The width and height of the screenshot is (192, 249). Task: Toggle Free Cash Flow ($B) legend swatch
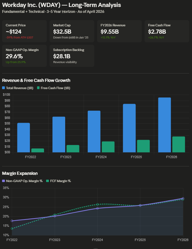pos(38,88)
